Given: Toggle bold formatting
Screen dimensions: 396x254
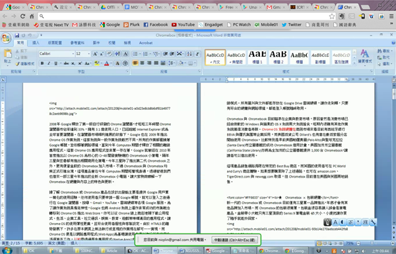Looking at the screenshot, I should pyautogui.click(x=42, y=63).
